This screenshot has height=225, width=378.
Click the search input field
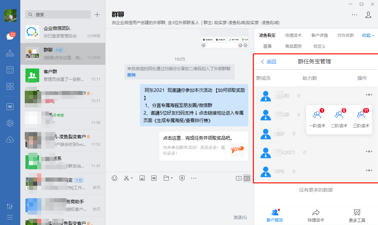click(58, 14)
